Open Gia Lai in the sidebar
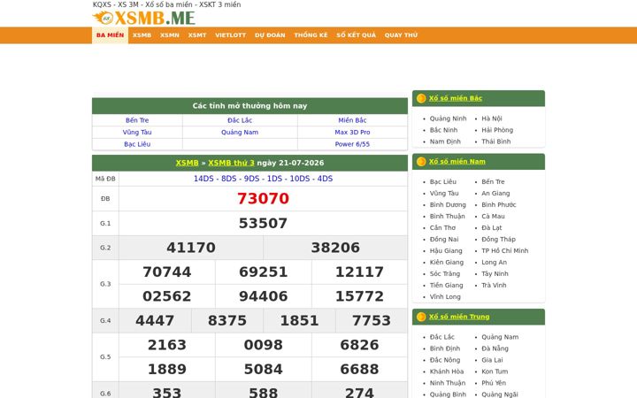Image resolution: width=637 pixels, height=398 pixels. [x=492, y=360]
